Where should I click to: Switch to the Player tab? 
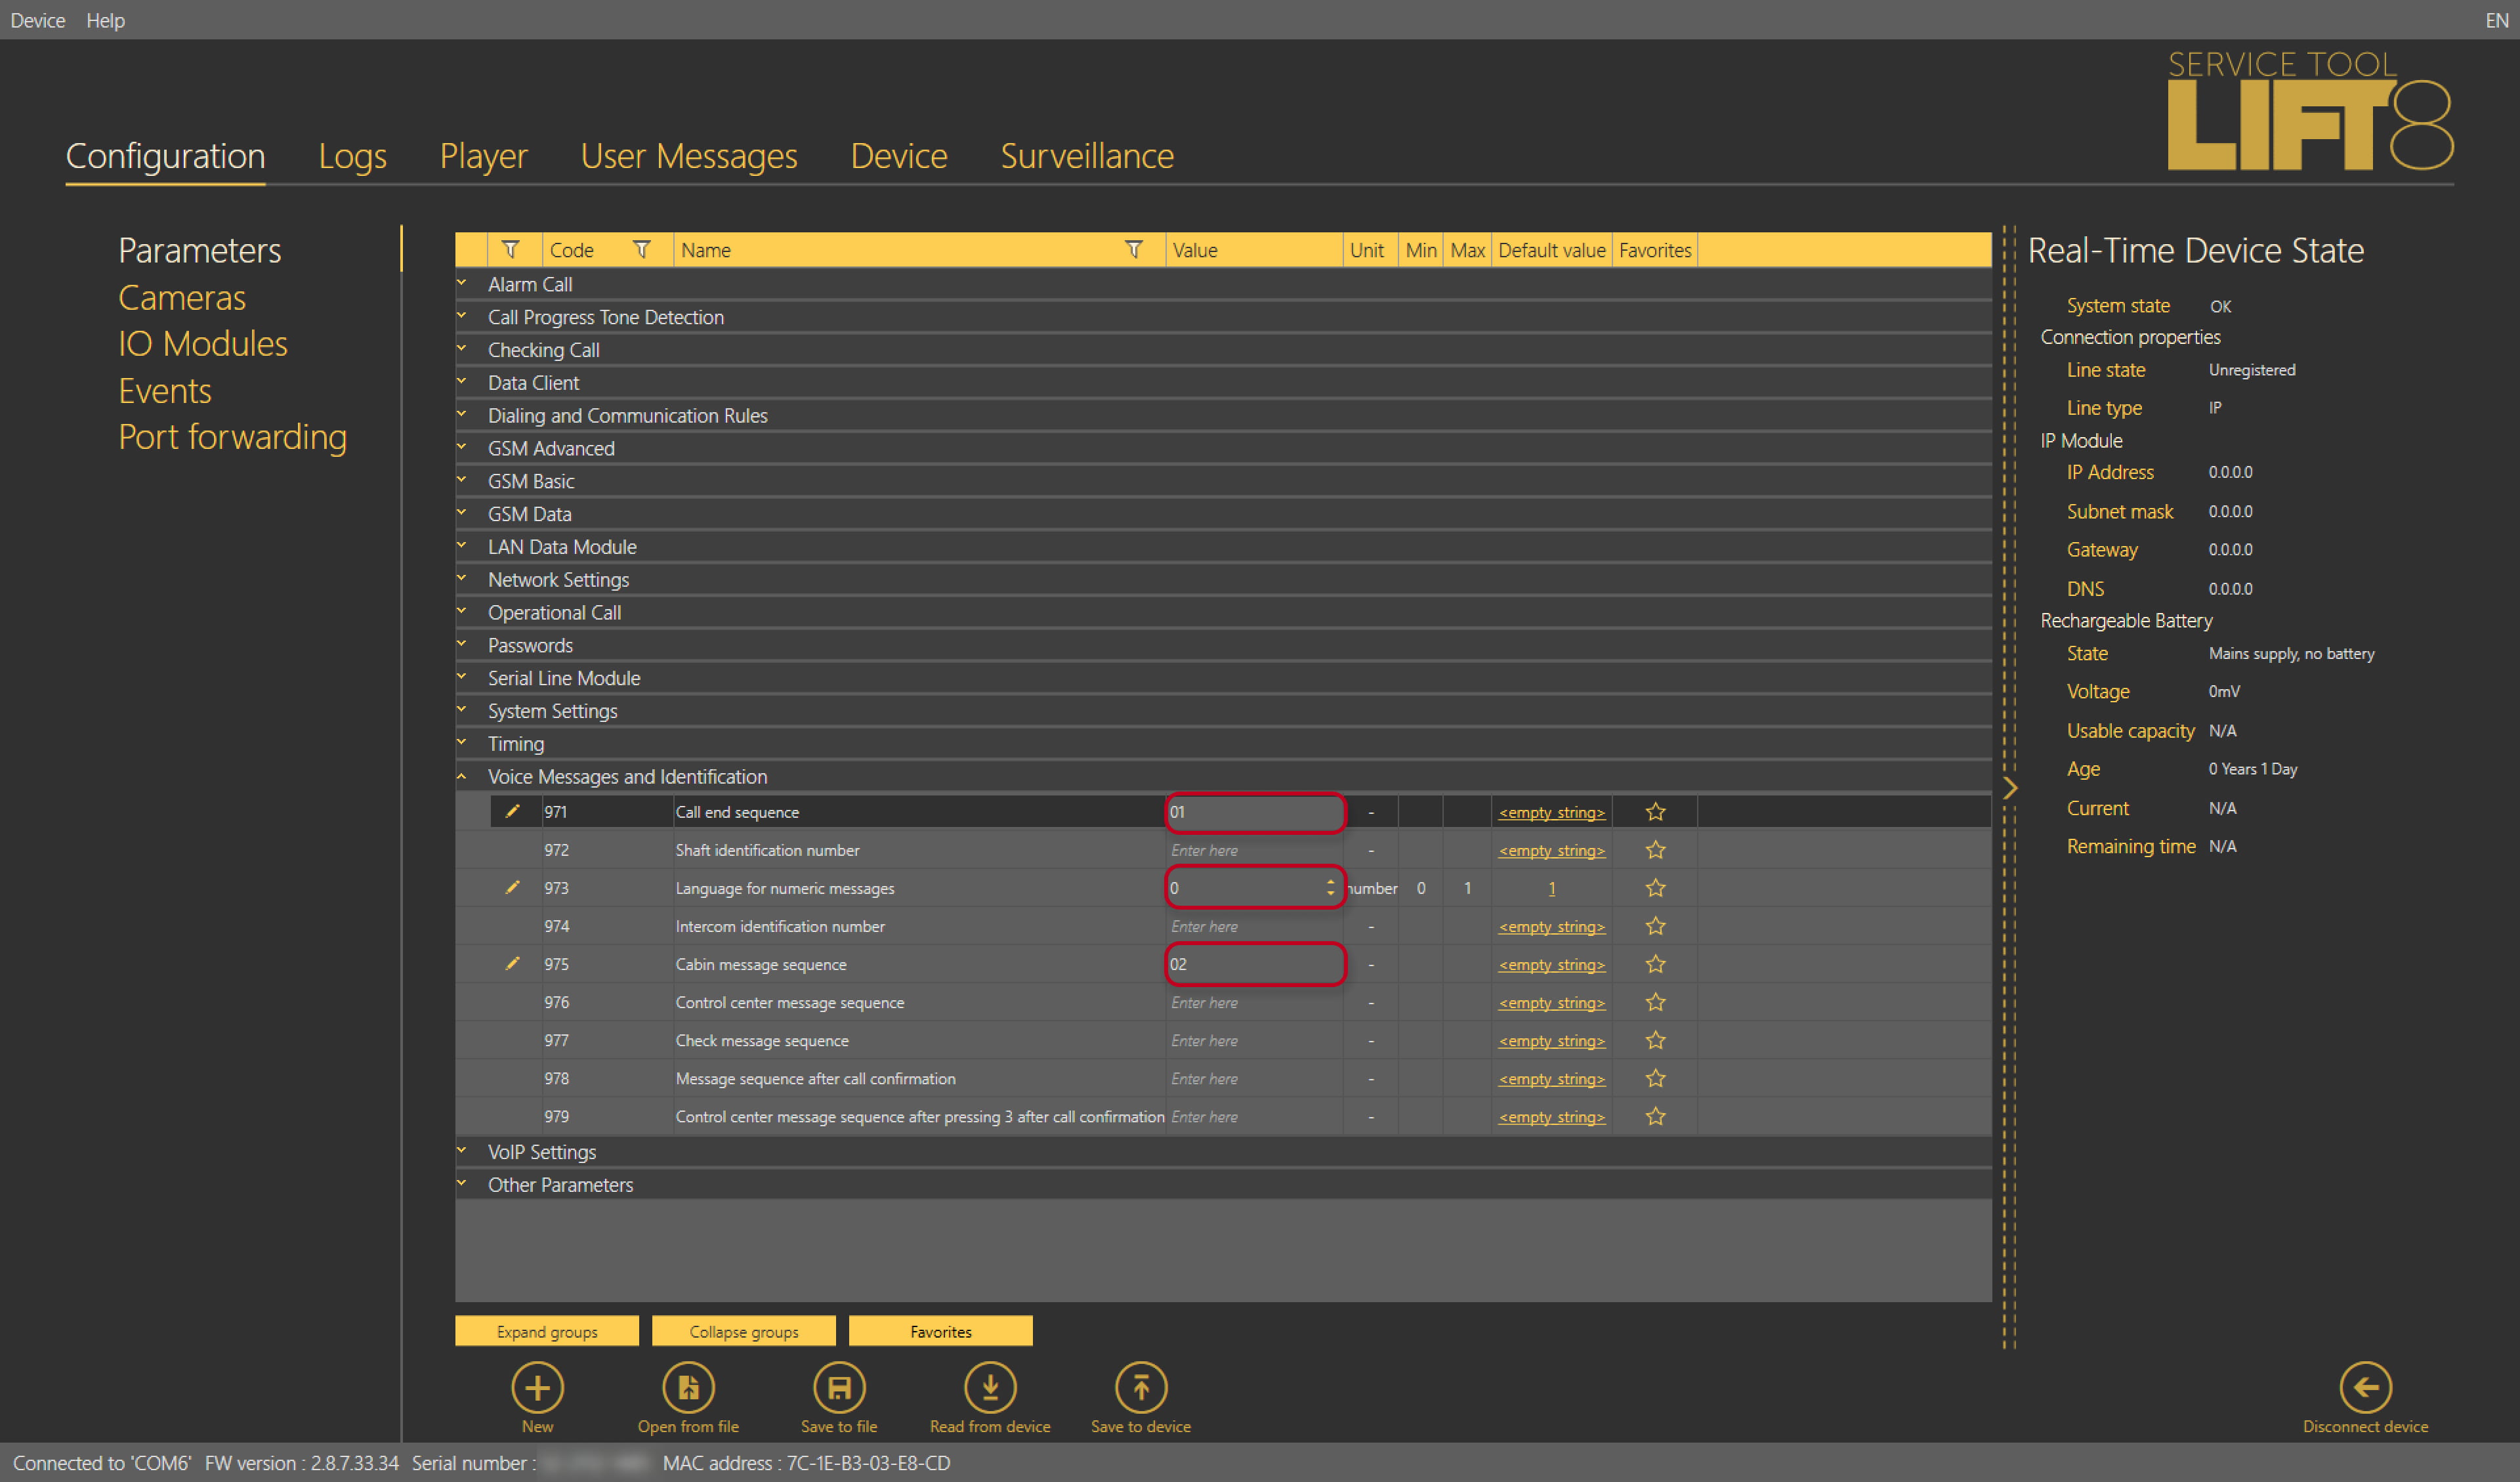tap(483, 156)
